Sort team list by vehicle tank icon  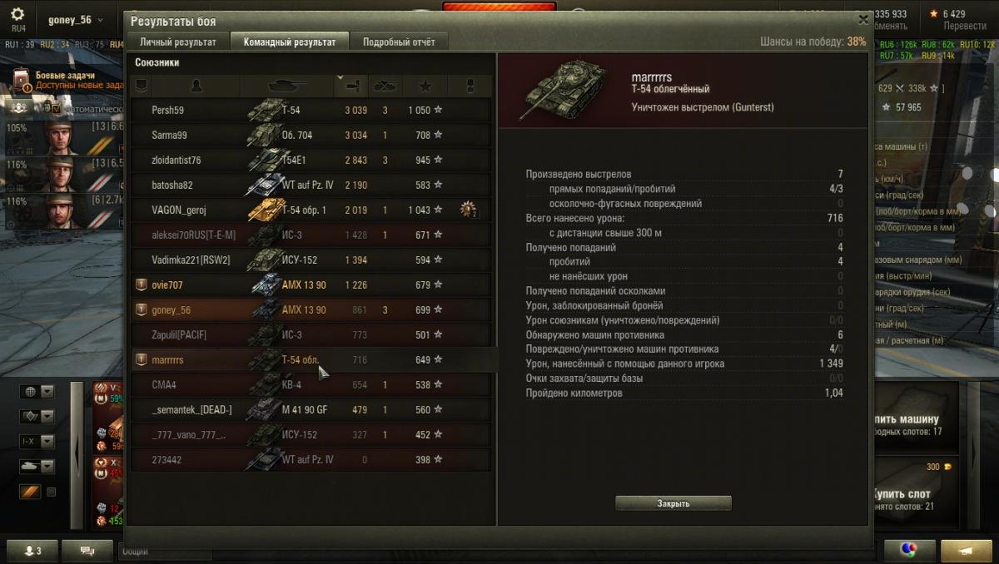pos(287,86)
